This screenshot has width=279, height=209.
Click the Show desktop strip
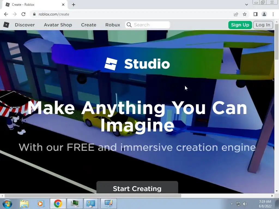click(277, 204)
